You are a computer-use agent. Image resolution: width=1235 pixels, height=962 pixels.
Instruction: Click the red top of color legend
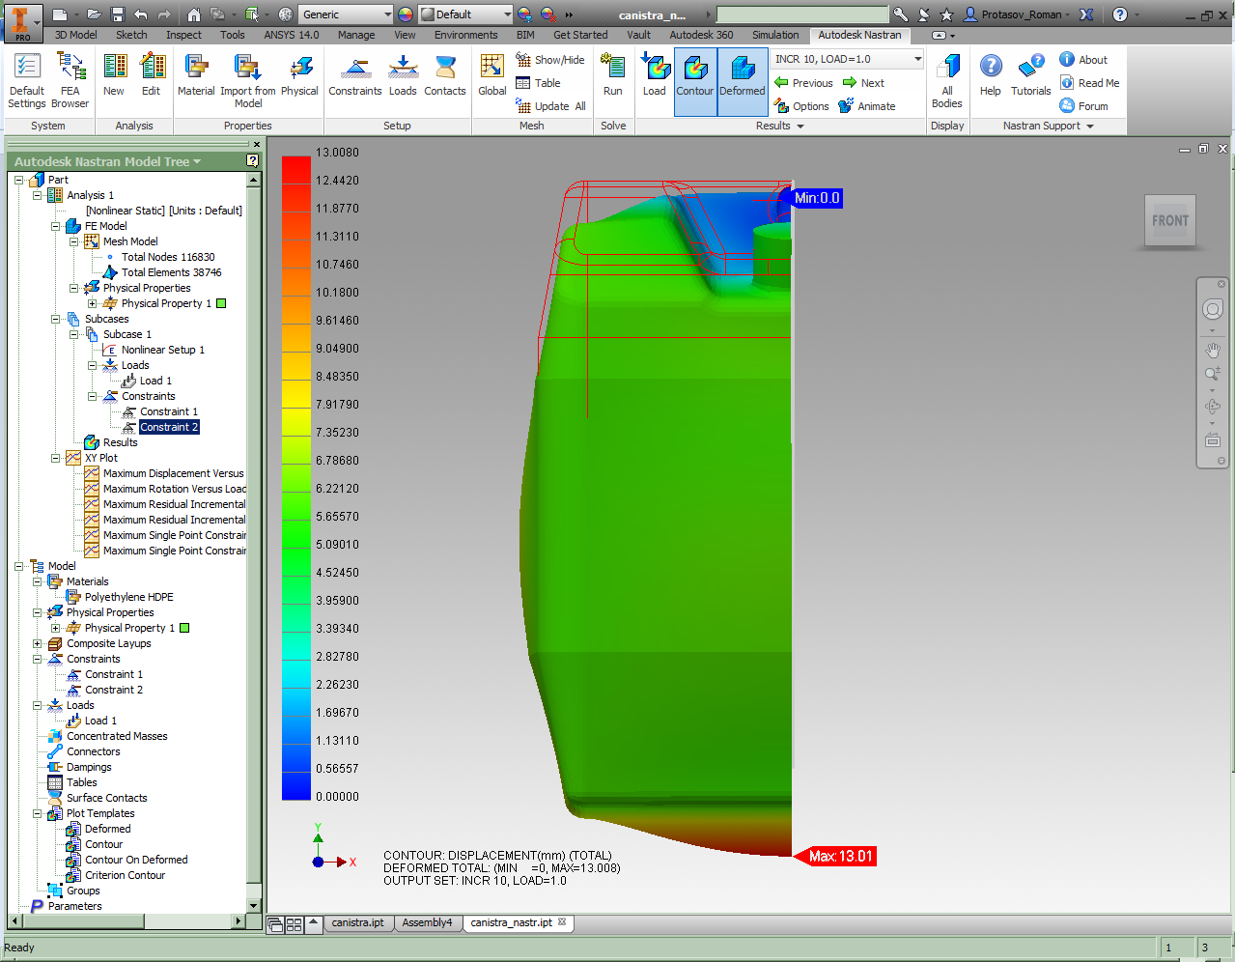[x=295, y=169]
